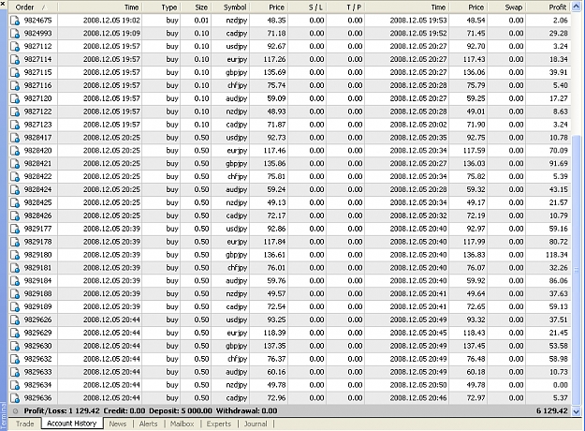585x431 pixels.
Task: Click the order icon for order 9828424
Action: point(15,189)
